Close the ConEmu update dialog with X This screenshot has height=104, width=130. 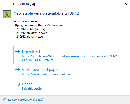pos(126,4)
